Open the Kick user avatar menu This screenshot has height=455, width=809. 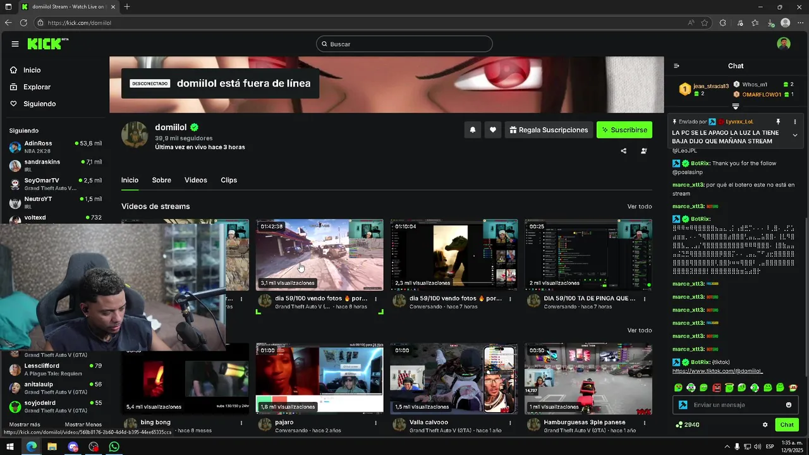(x=784, y=44)
